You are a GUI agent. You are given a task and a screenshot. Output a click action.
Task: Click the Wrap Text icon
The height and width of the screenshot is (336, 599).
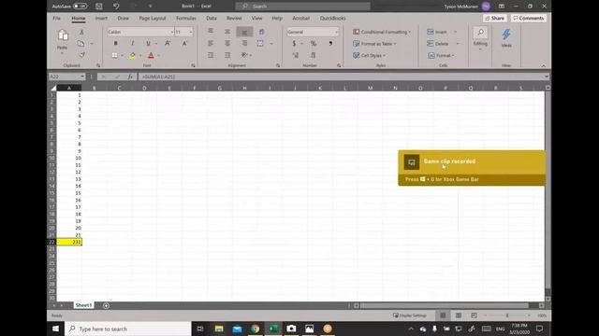(262, 32)
